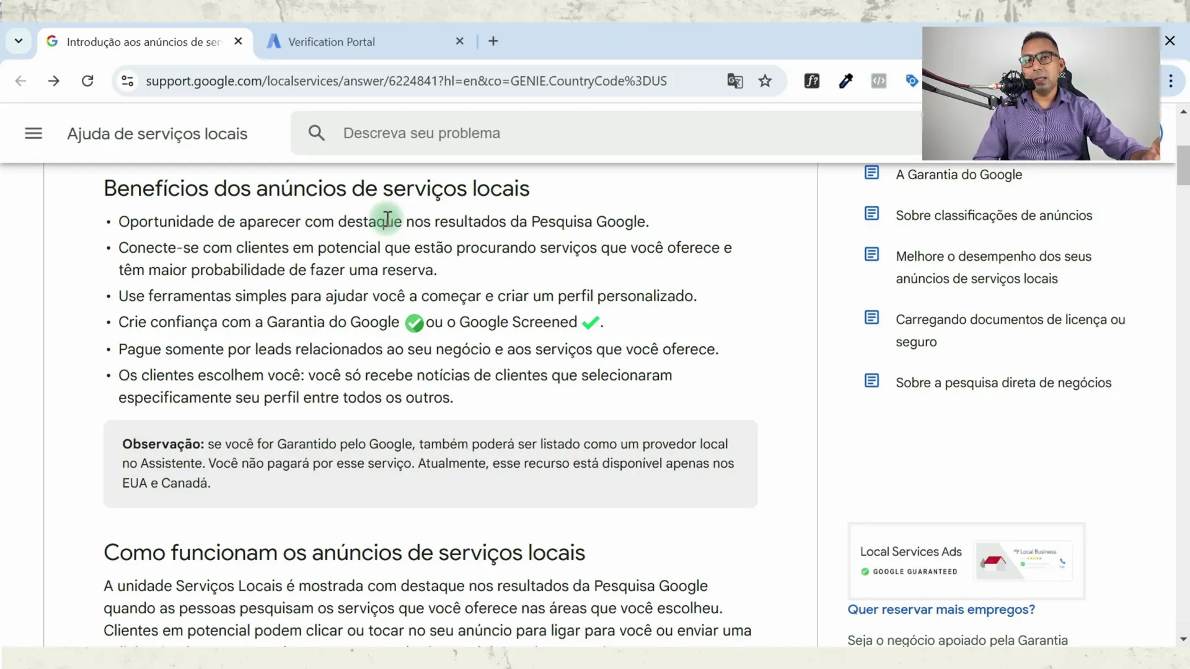Click the page scrollbar thumb
The width and height of the screenshot is (1190, 669).
(x=1183, y=165)
